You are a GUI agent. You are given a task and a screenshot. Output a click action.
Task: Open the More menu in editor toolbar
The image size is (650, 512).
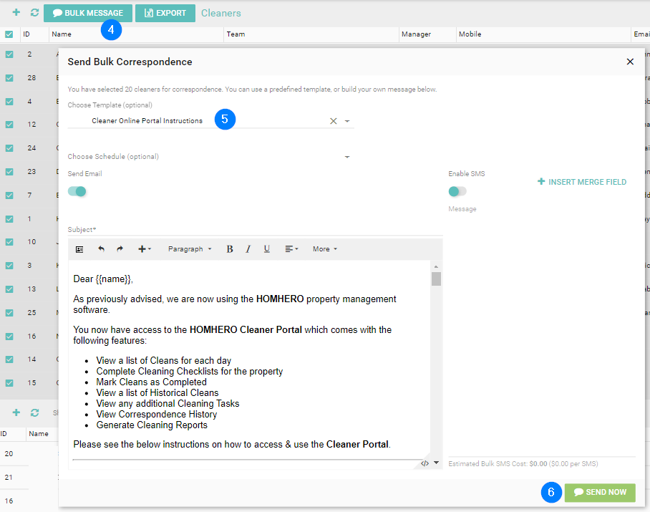(x=324, y=249)
